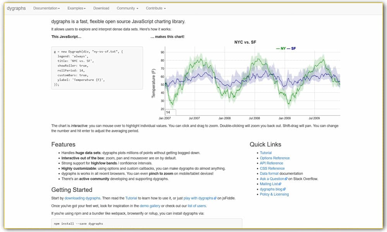387x232 pixels.
Task: Expand the Contribute dropdown
Action: click(x=154, y=8)
